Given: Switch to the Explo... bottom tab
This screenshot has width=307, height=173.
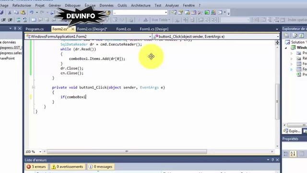Looking at the screenshot, I should [292, 131].
